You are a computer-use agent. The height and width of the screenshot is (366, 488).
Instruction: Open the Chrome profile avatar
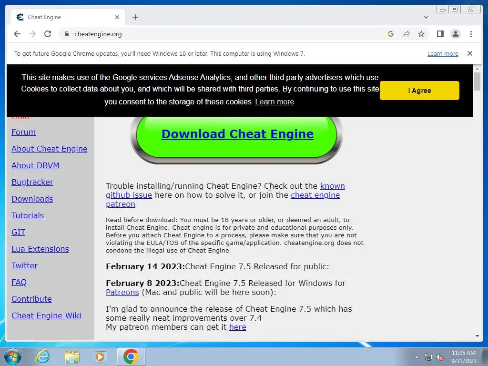455,34
